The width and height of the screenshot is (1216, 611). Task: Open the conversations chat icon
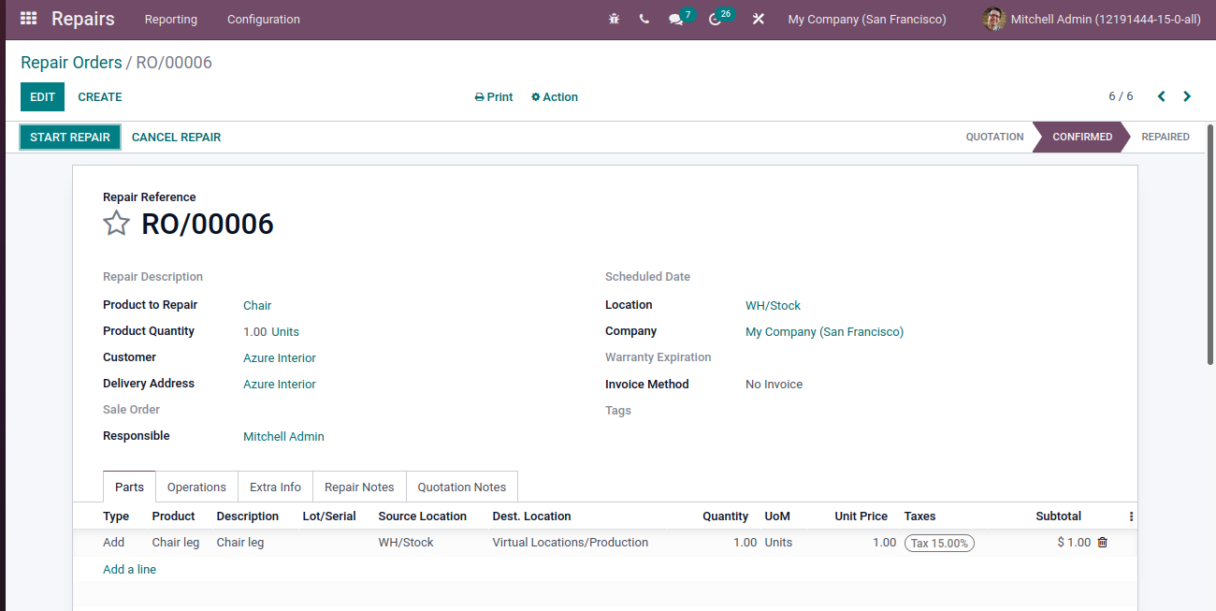click(675, 19)
